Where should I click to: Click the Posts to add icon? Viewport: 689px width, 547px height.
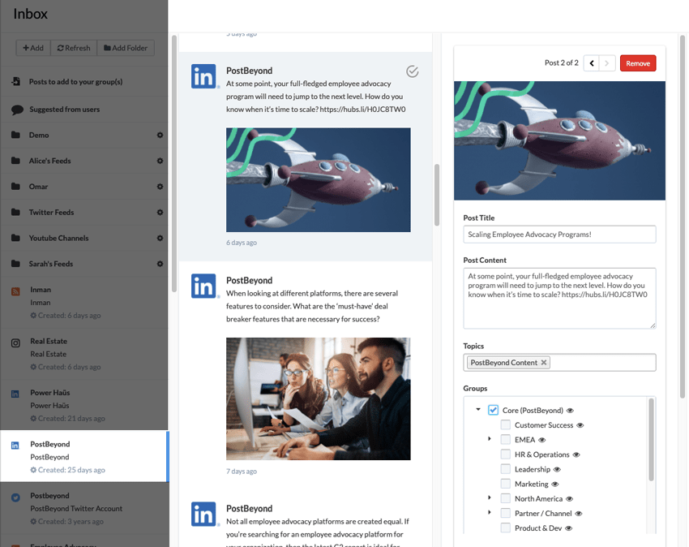(16, 81)
